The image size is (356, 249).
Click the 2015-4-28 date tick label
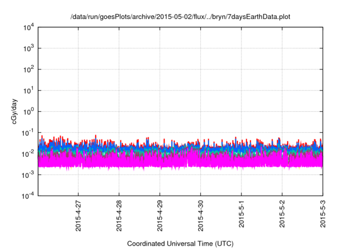(x=119, y=216)
